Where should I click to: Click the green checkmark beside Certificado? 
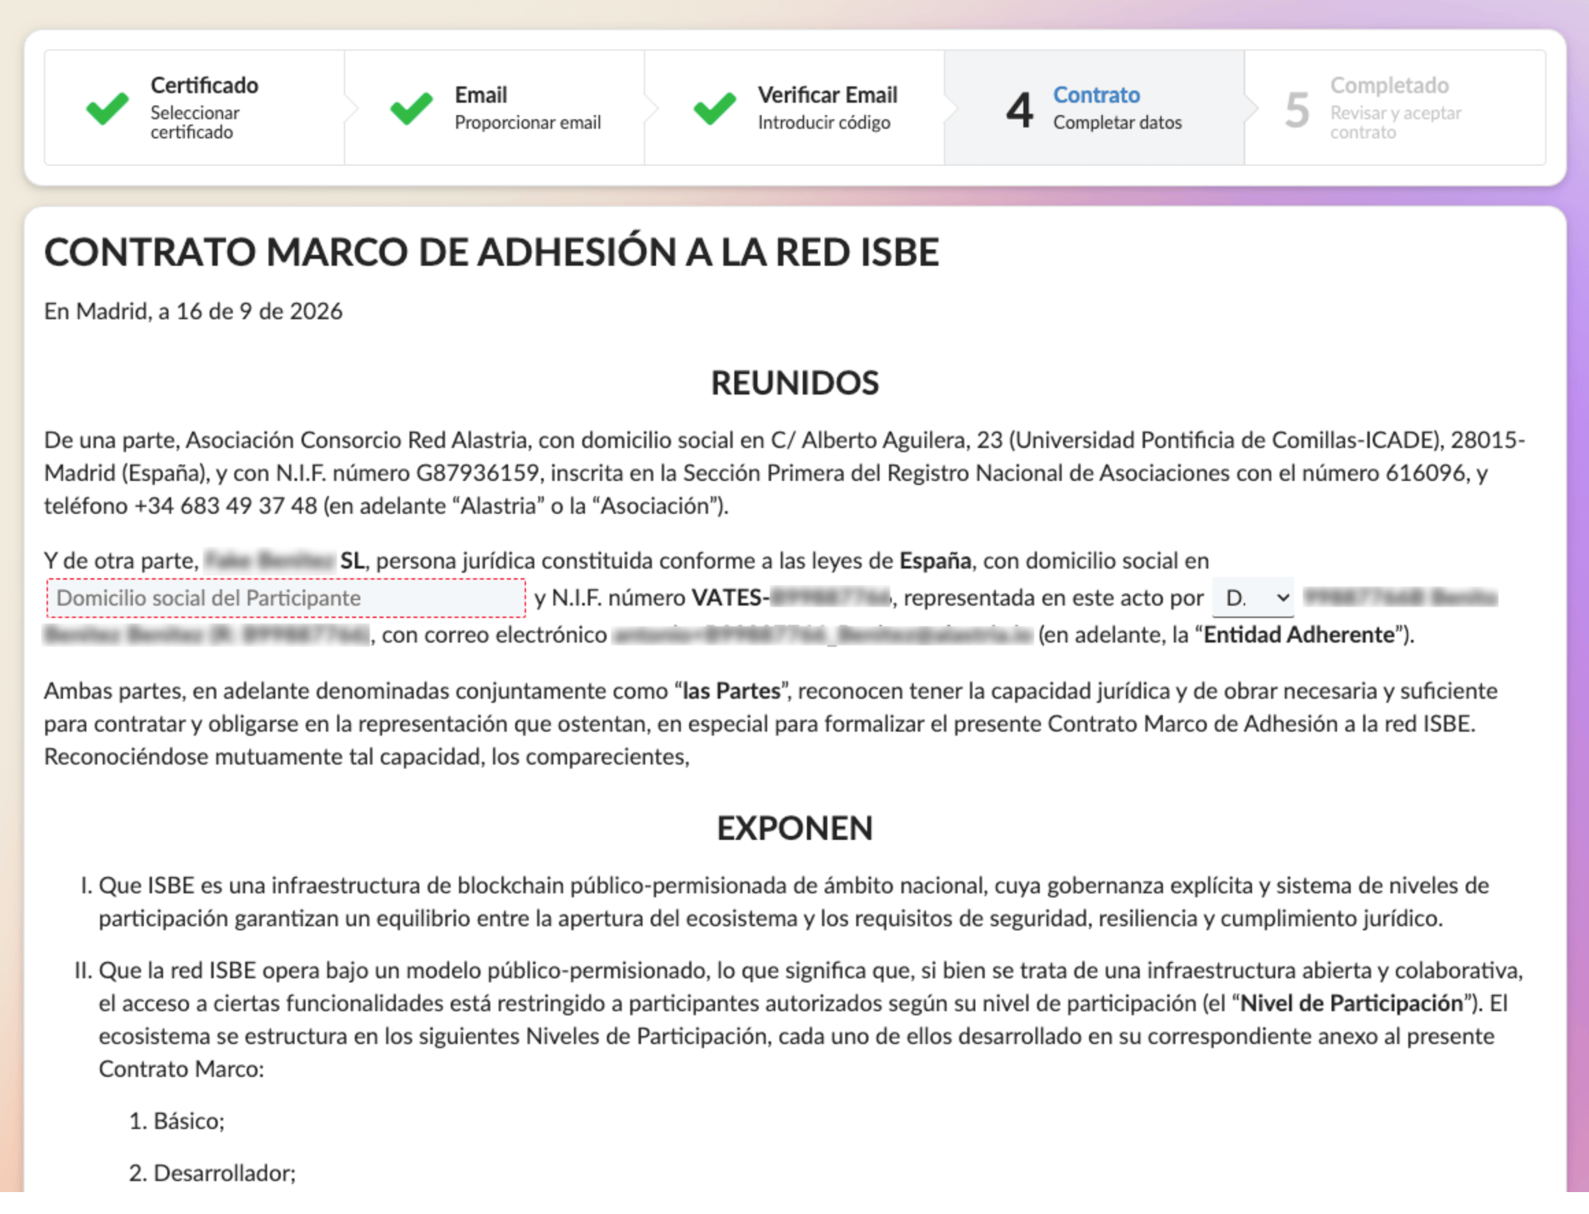coord(107,108)
